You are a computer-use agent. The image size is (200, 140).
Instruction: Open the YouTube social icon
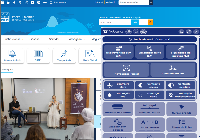32,2
